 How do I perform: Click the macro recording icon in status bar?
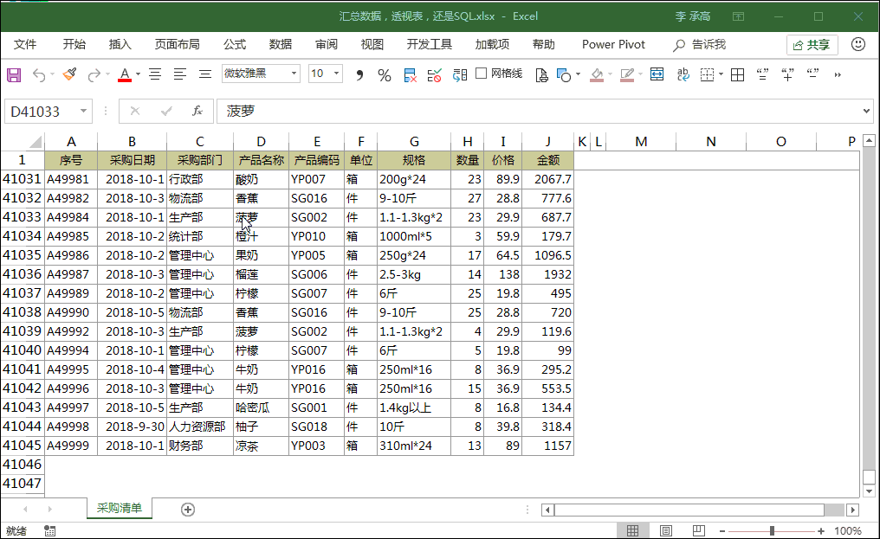click(x=49, y=530)
